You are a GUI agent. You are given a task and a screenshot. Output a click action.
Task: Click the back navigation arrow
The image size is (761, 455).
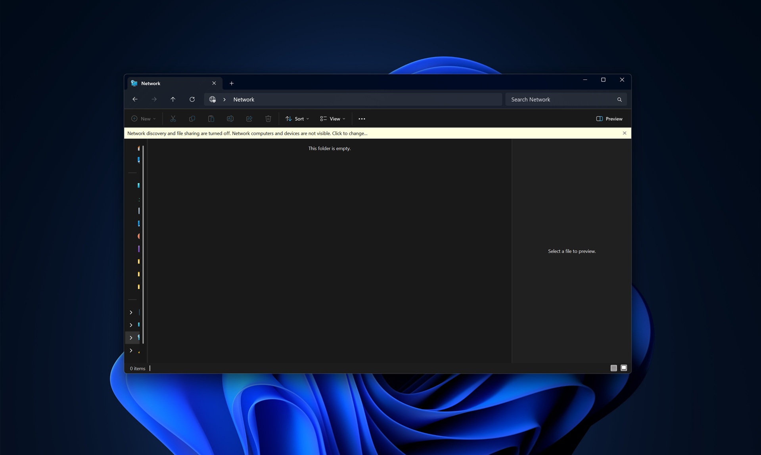(135, 99)
